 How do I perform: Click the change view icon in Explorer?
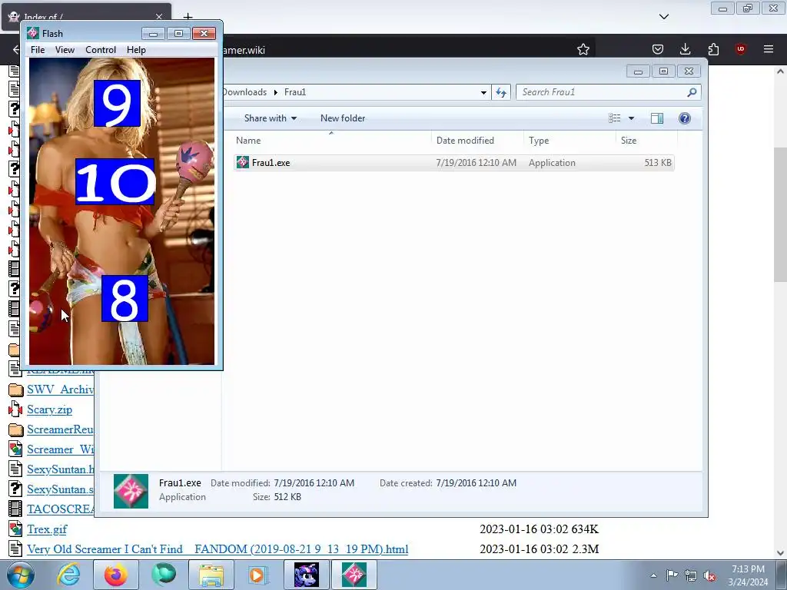point(615,118)
